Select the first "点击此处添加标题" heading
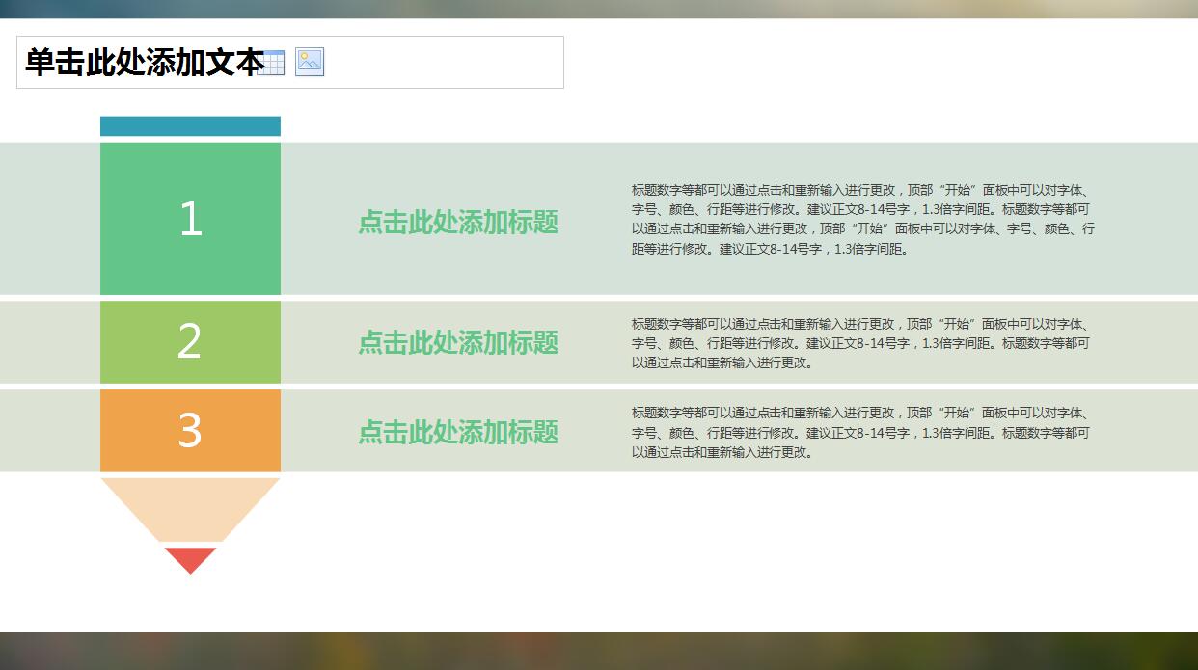 pyautogui.click(x=457, y=223)
